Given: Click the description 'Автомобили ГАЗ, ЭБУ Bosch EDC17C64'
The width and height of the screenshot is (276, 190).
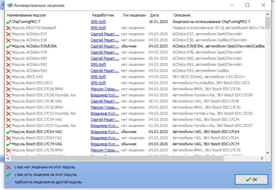Looking at the screenshot, I should 206,138.
